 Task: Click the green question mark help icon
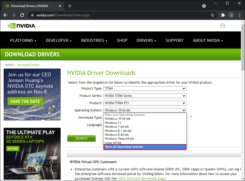click(x=191, y=118)
